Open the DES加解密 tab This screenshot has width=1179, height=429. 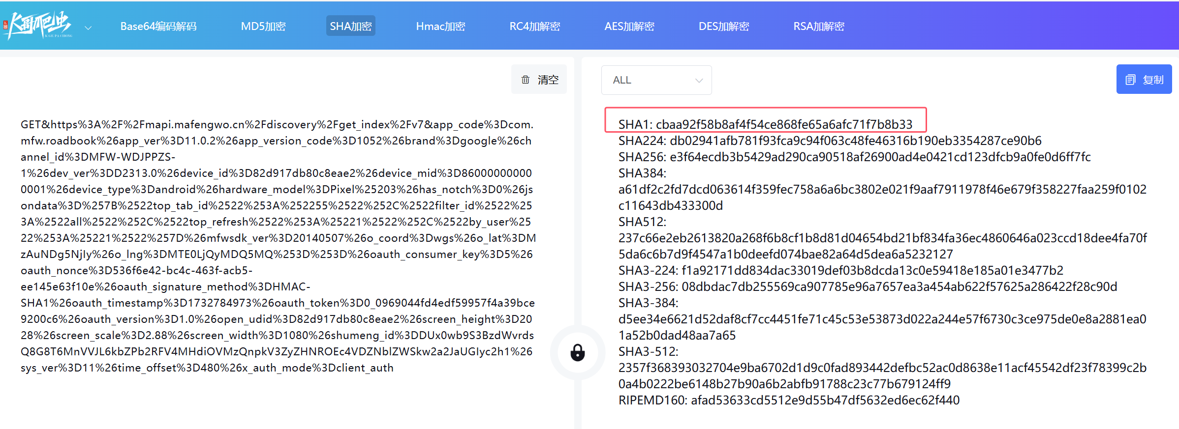coord(724,27)
